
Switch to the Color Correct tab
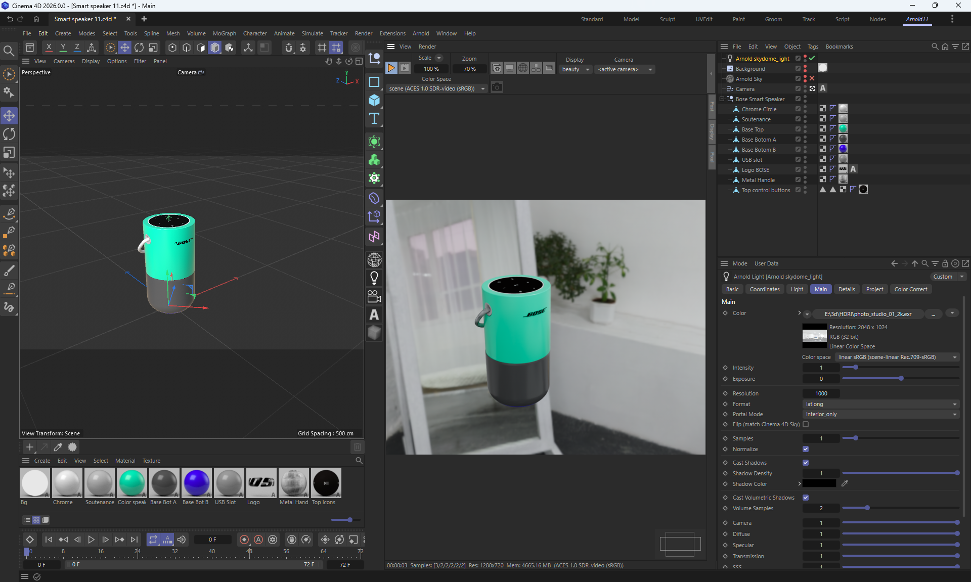tap(910, 289)
